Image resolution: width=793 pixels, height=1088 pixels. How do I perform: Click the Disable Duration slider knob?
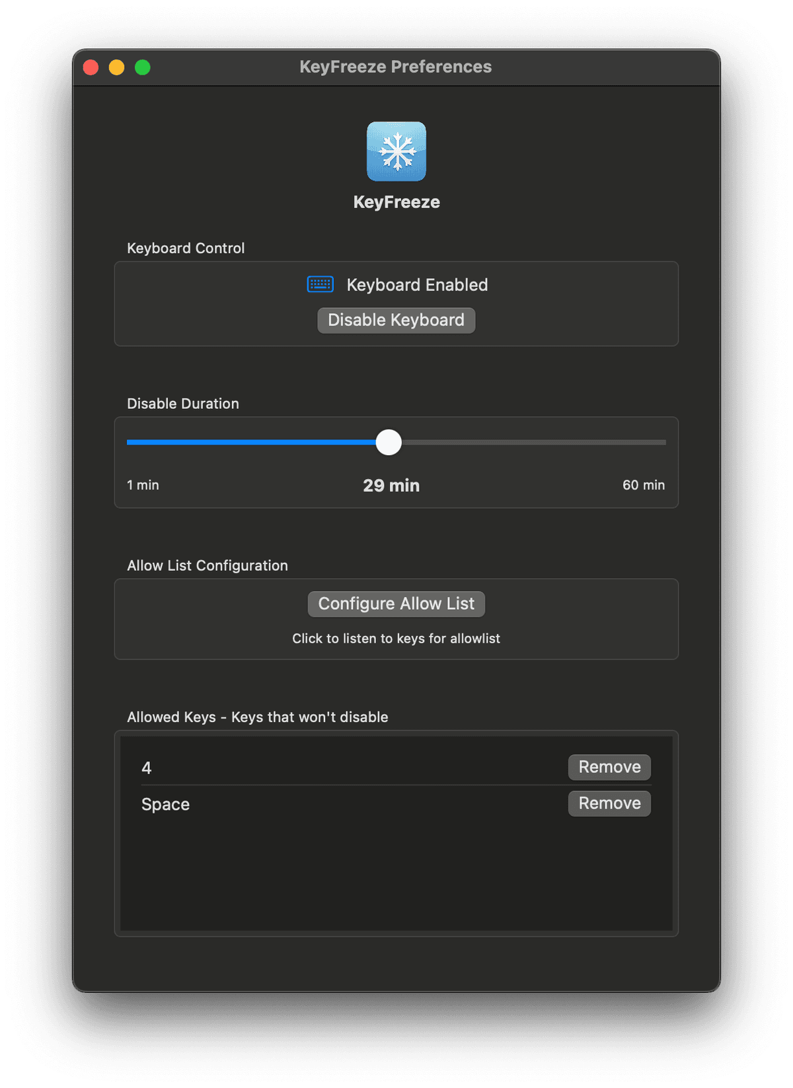tap(389, 442)
